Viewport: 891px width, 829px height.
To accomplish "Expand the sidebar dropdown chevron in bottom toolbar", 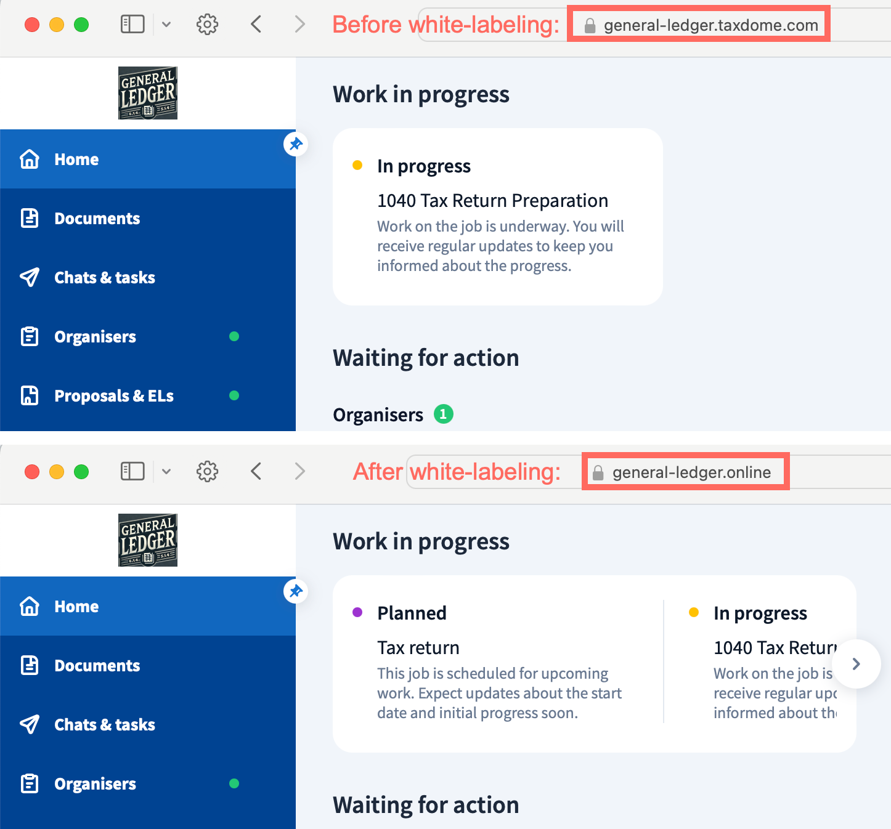I will 166,472.
